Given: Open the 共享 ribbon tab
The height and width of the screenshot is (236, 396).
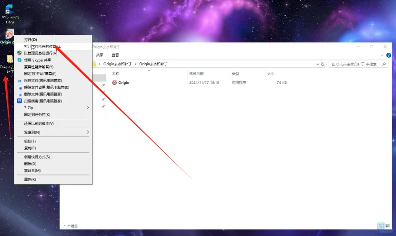Looking at the screenshot, I should tap(100, 55).
